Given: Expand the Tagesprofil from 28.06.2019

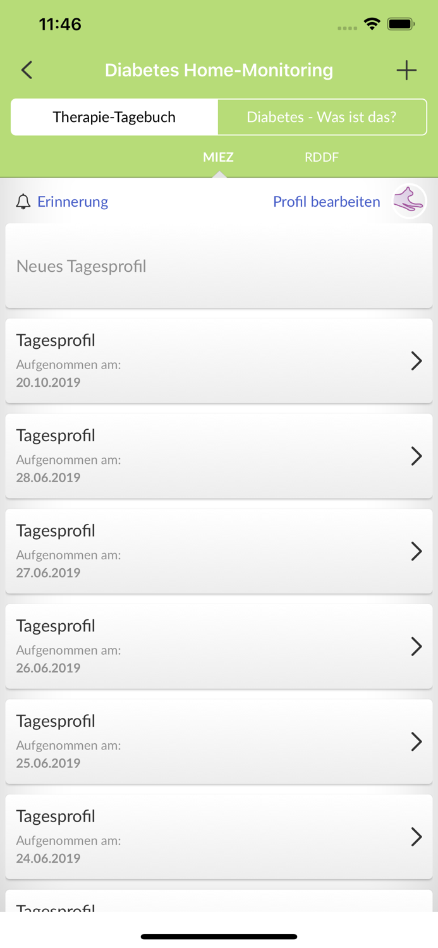Looking at the screenshot, I should (219, 456).
